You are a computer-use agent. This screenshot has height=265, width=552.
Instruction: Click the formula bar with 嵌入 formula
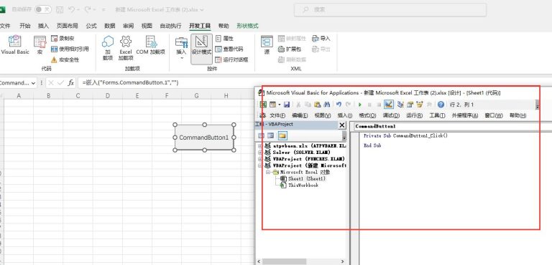(313, 83)
